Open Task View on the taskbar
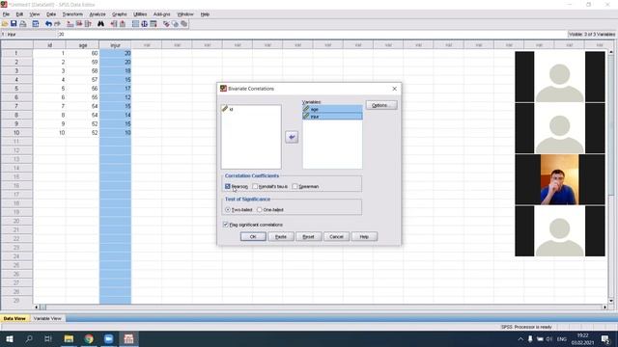Image resolution: width=618 pixels, height=347 pixels. [x=48, y=338]
